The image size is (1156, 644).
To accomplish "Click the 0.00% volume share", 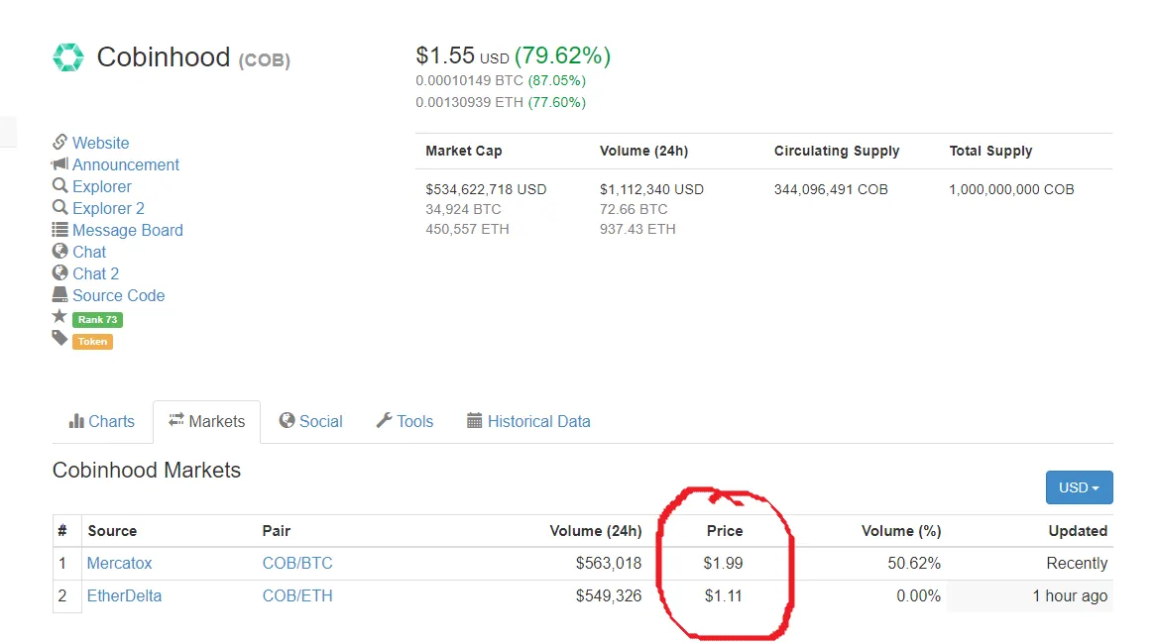I will pos(919,595).
